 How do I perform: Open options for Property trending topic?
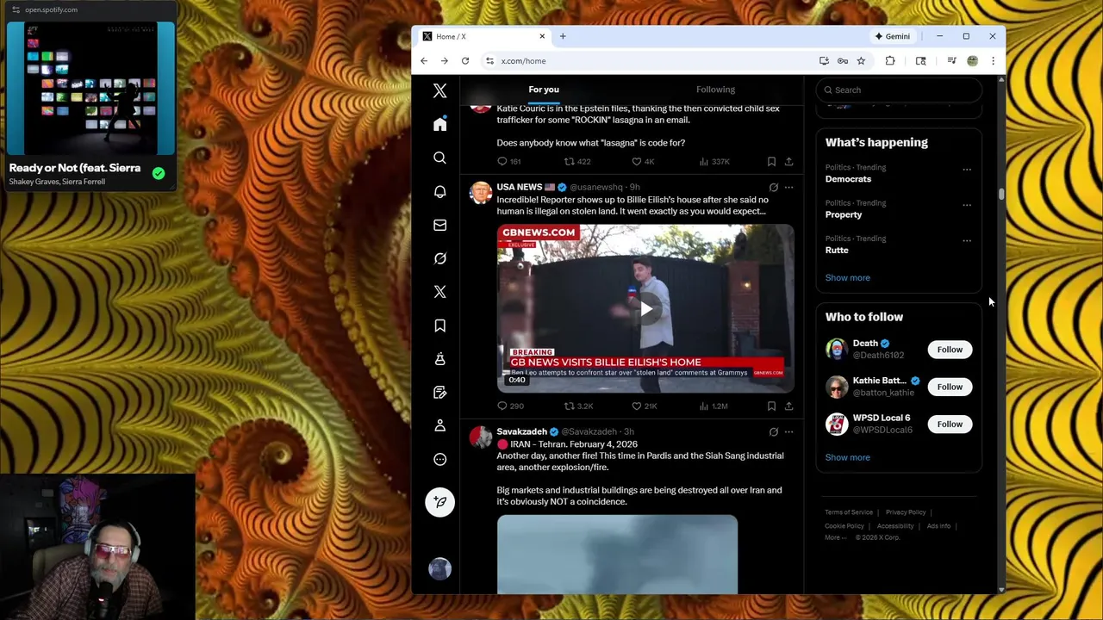point(967,205)
